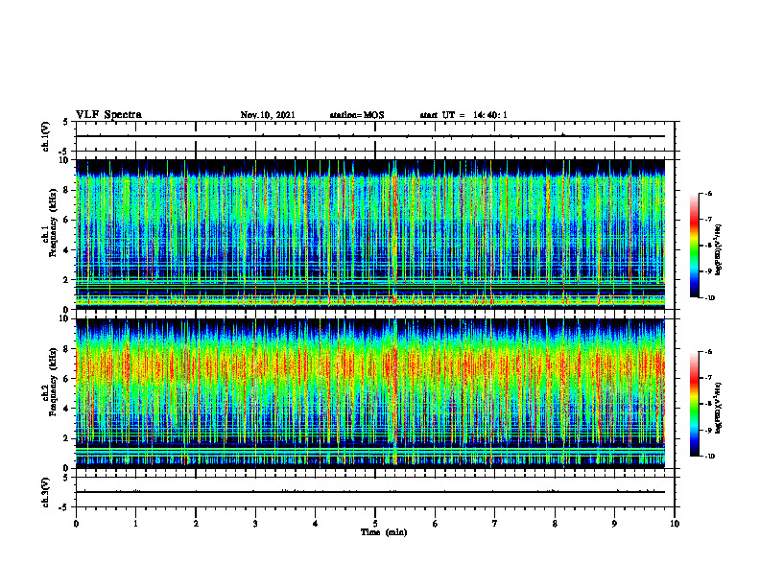The image size is (760, 587).
Task: Click the ch.1 voltage waveform trace
Action: [370, 136]
